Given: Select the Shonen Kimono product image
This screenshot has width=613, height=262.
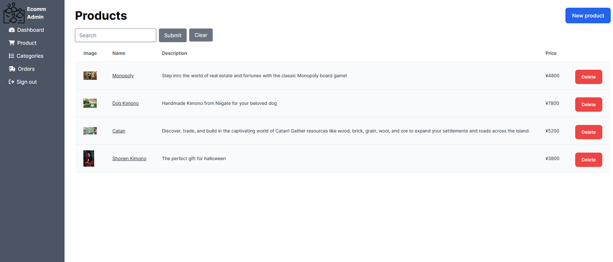Looking at the screenshot, I should click(x=89, y=158).
